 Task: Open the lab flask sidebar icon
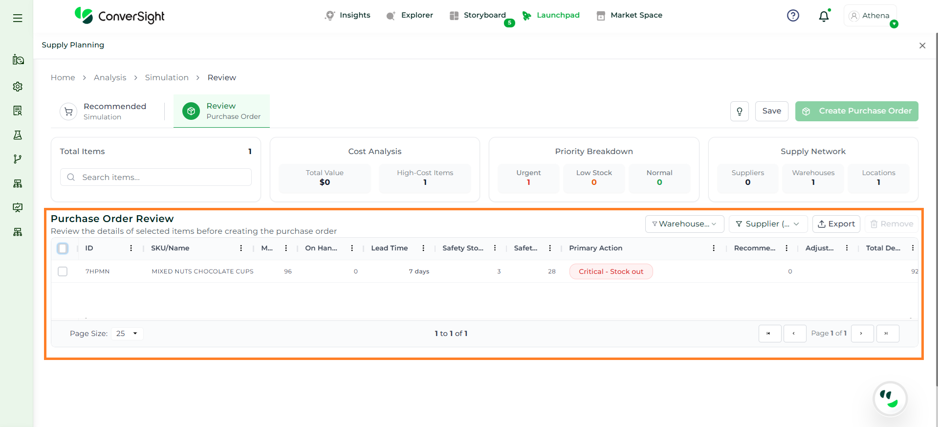point(18,135)
